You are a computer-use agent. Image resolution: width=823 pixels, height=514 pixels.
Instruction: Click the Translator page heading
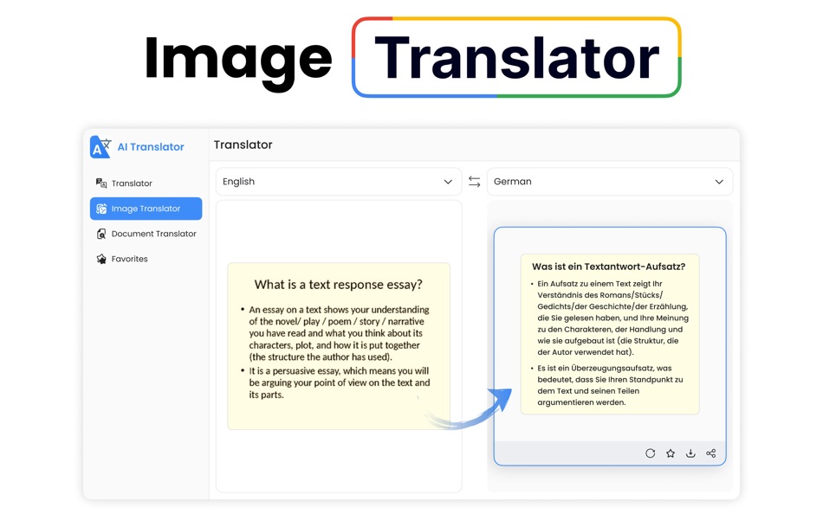[243, 145]
